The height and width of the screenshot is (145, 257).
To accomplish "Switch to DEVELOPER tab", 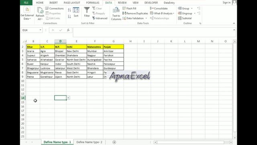I will point(151,3).
